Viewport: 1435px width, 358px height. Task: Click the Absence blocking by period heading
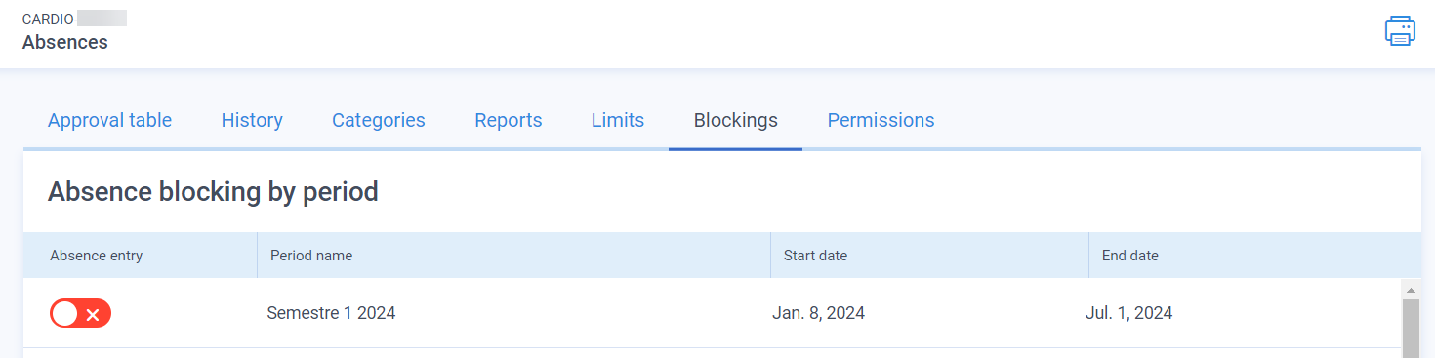(x=213, y=191)
